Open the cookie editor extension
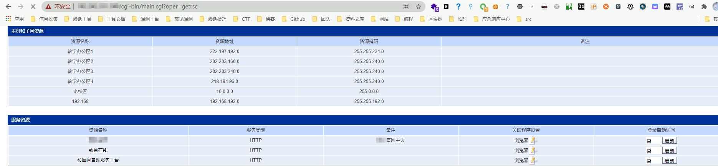This screenshot has width=718, height=166. 495,7
